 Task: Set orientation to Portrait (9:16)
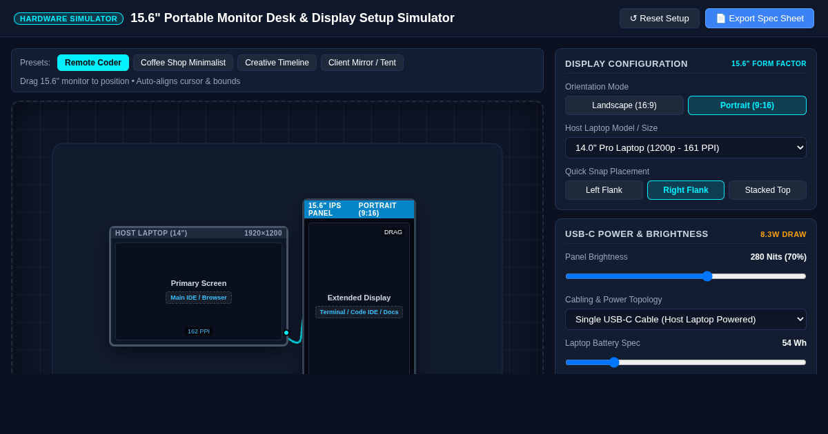click(x=747, y=105)
